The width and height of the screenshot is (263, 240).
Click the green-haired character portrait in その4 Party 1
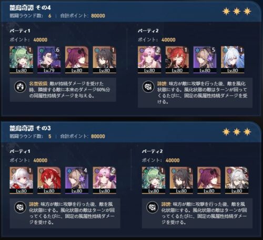tap(21, 60)
